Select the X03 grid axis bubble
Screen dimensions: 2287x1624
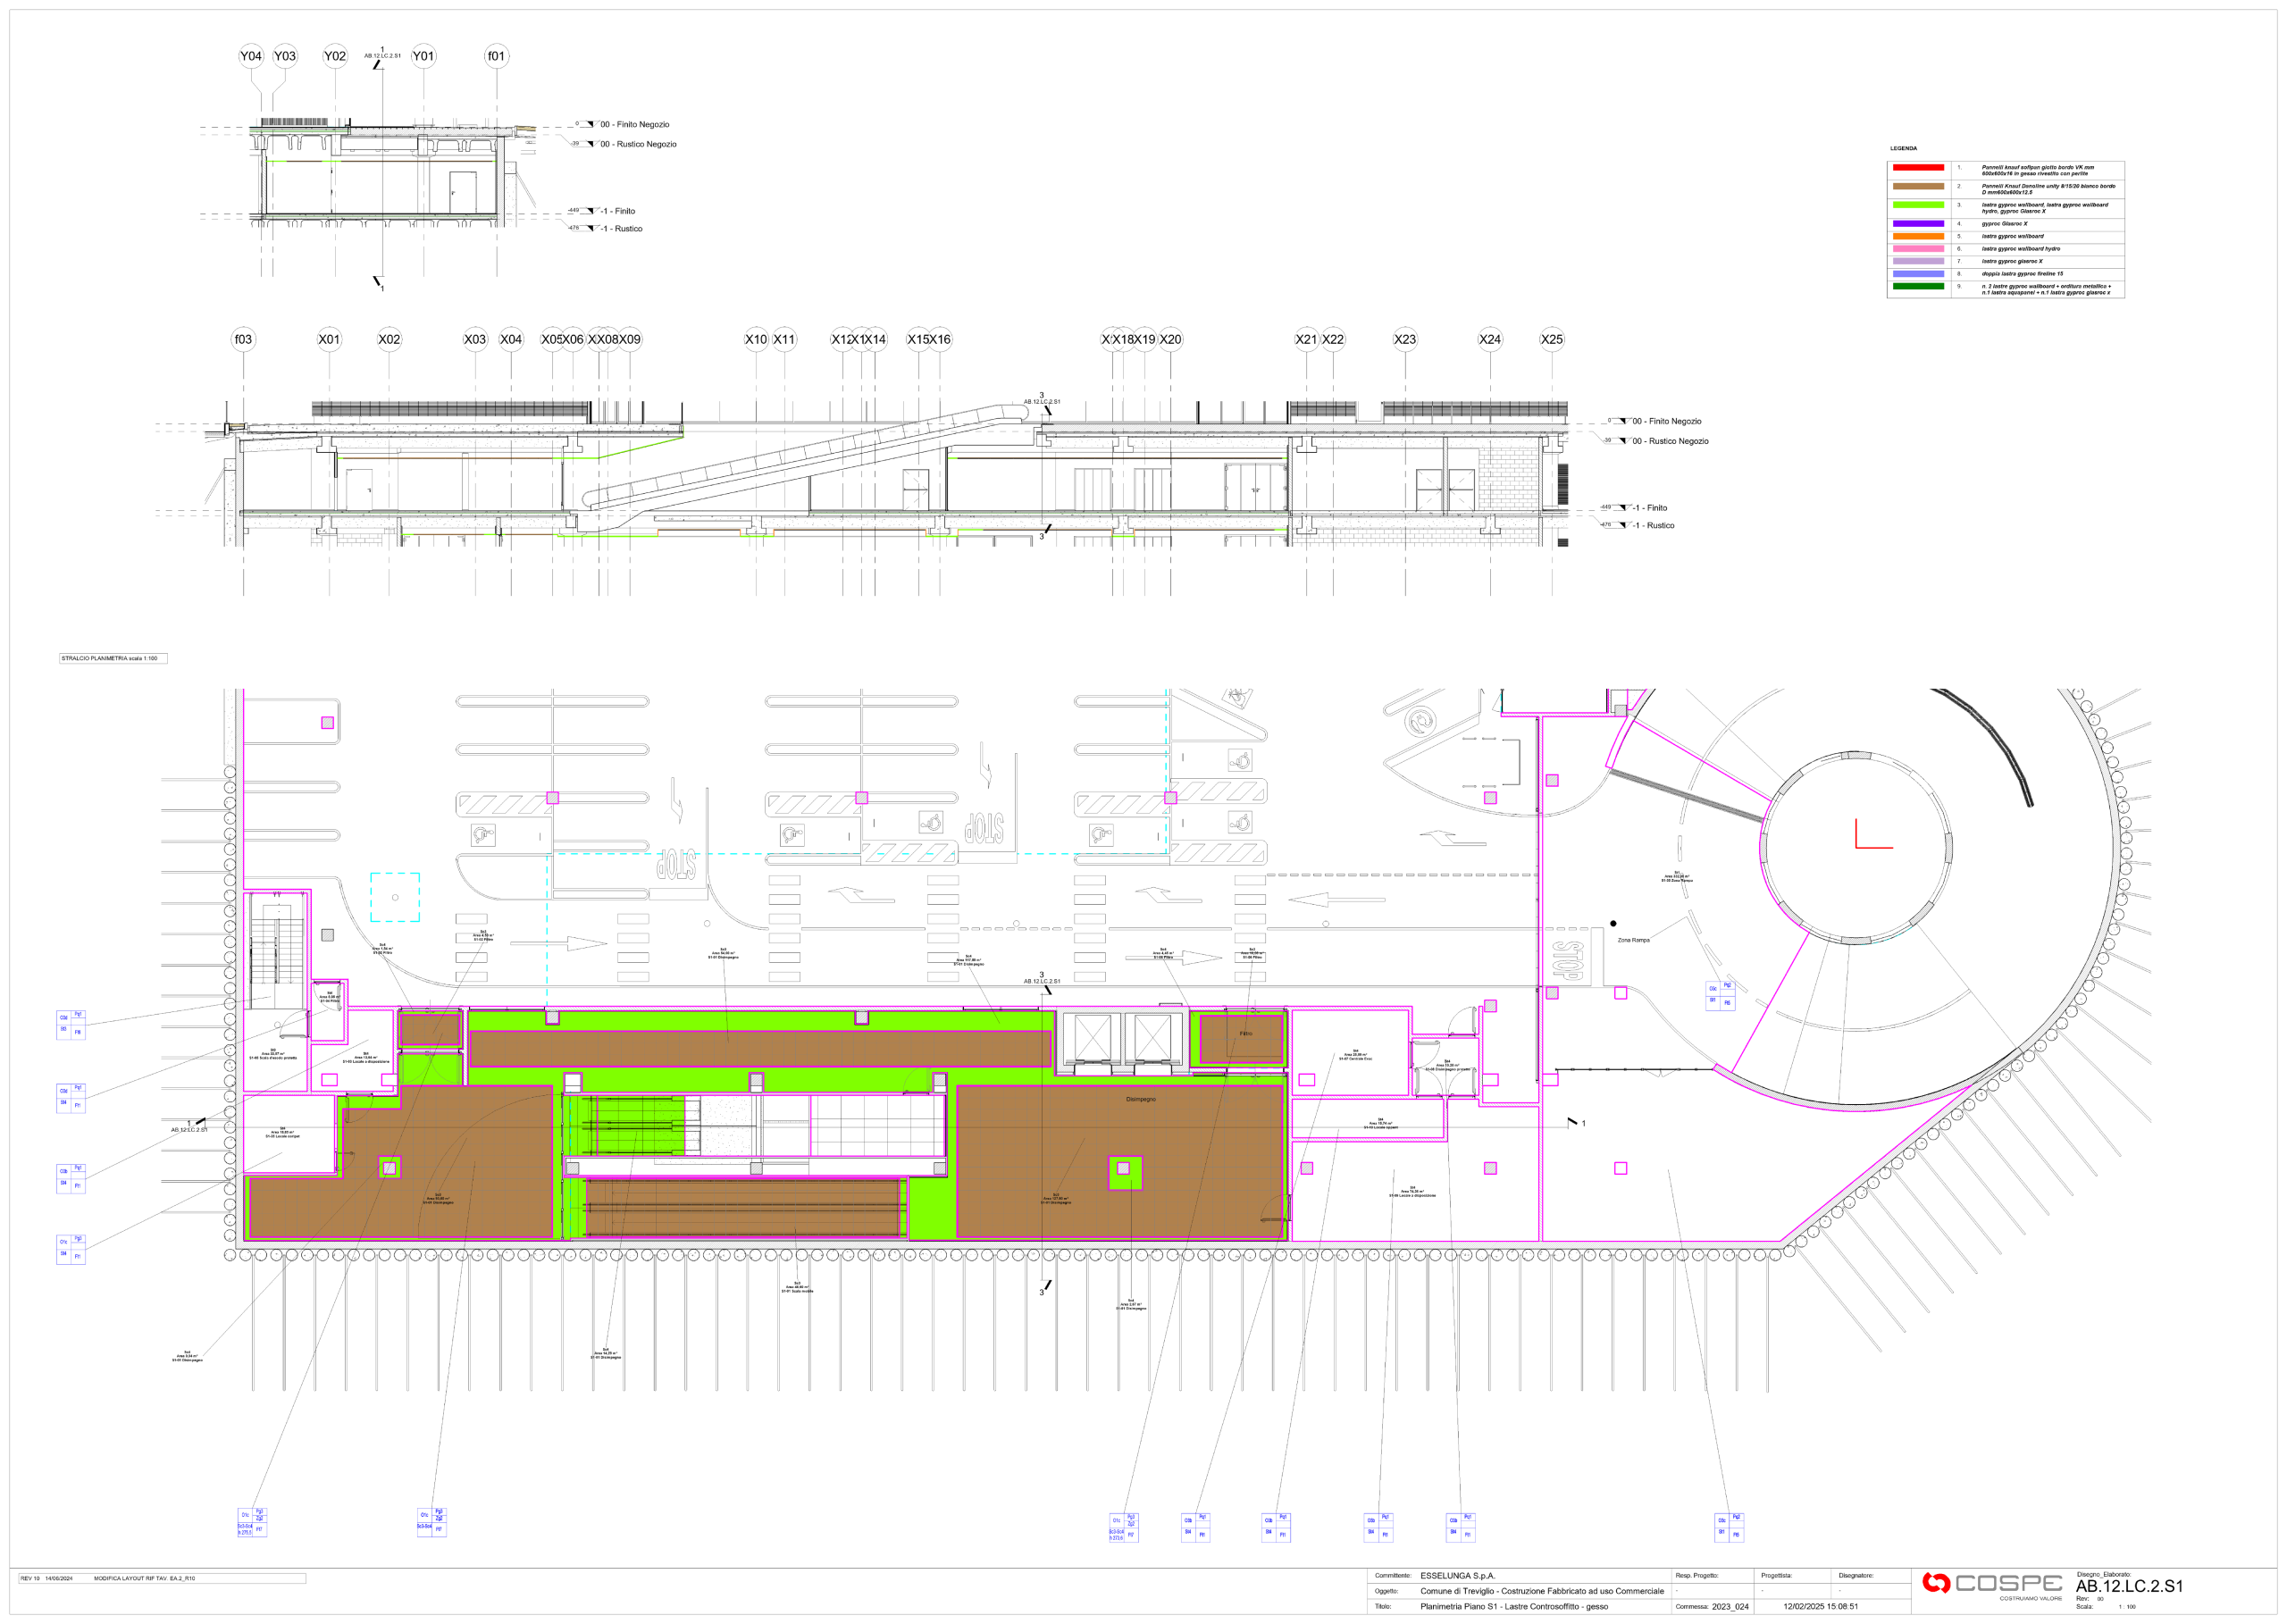pyautogui.click(x=475, y=339)
